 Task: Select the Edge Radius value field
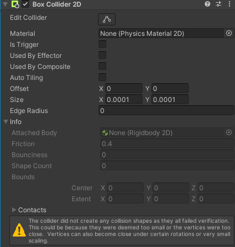point(166,111)
